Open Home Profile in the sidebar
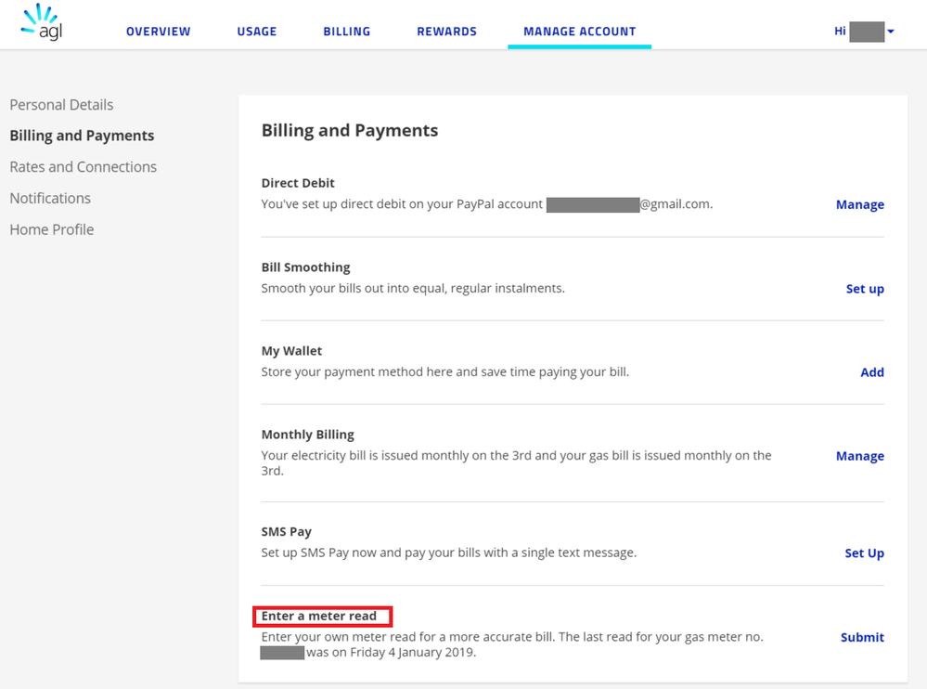Screen dimensions: 927x689 (51, 229)
